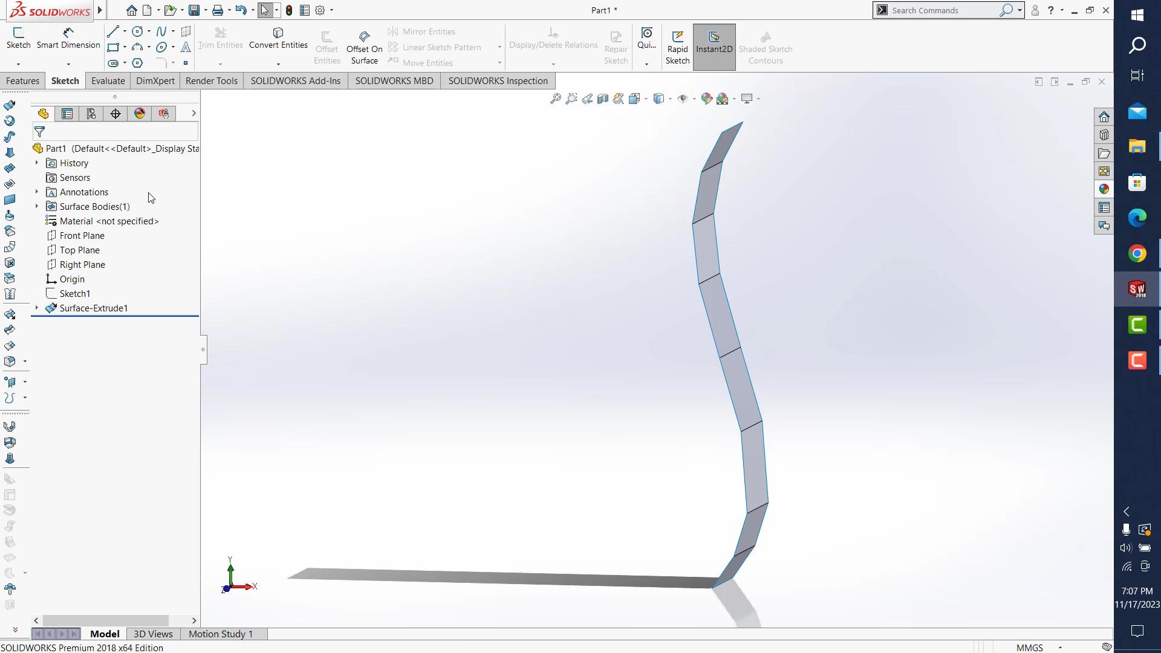Select the Line sketch tool

pyautogui.click(x=113, y=31)
